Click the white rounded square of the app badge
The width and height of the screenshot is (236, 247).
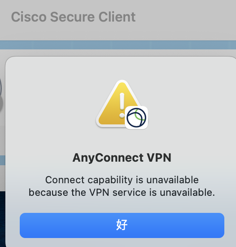(136, 118)
